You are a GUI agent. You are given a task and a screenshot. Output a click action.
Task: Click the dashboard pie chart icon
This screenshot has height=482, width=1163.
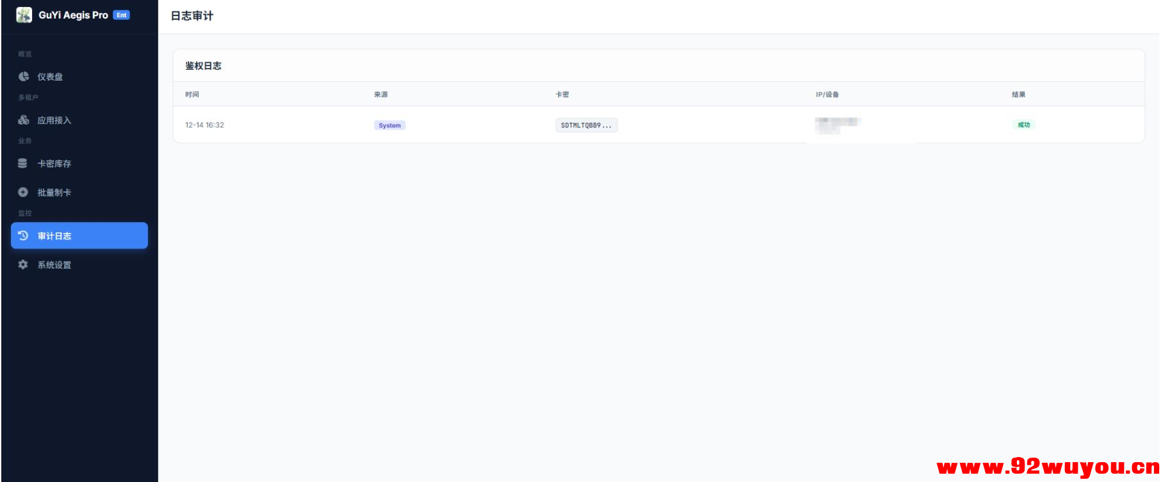coord(24,77)
